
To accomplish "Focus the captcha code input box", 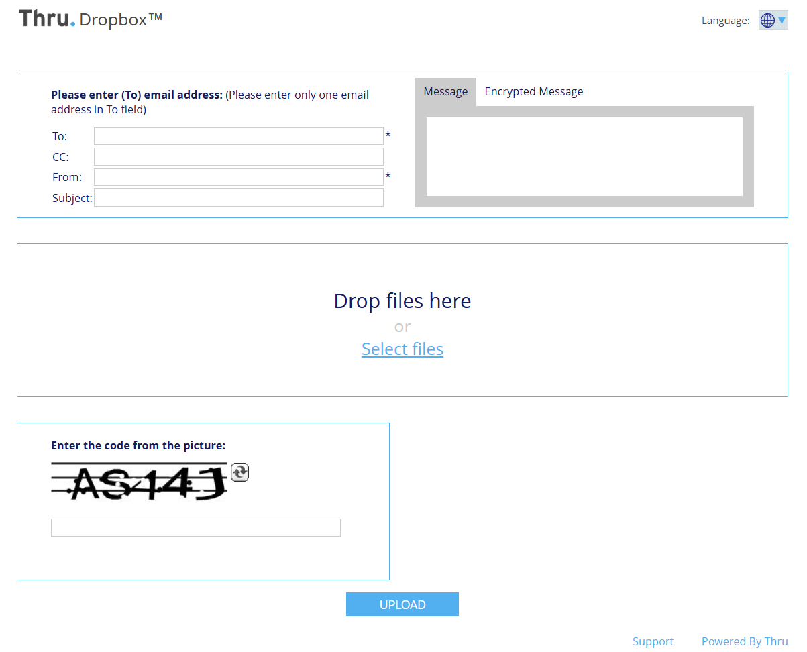I will coord(195,527).
